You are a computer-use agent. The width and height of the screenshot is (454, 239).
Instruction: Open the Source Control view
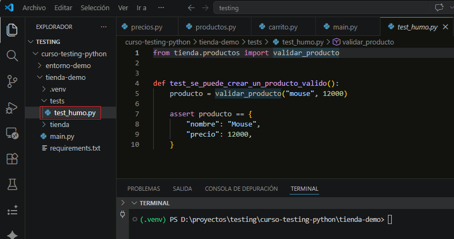[12, 81]
